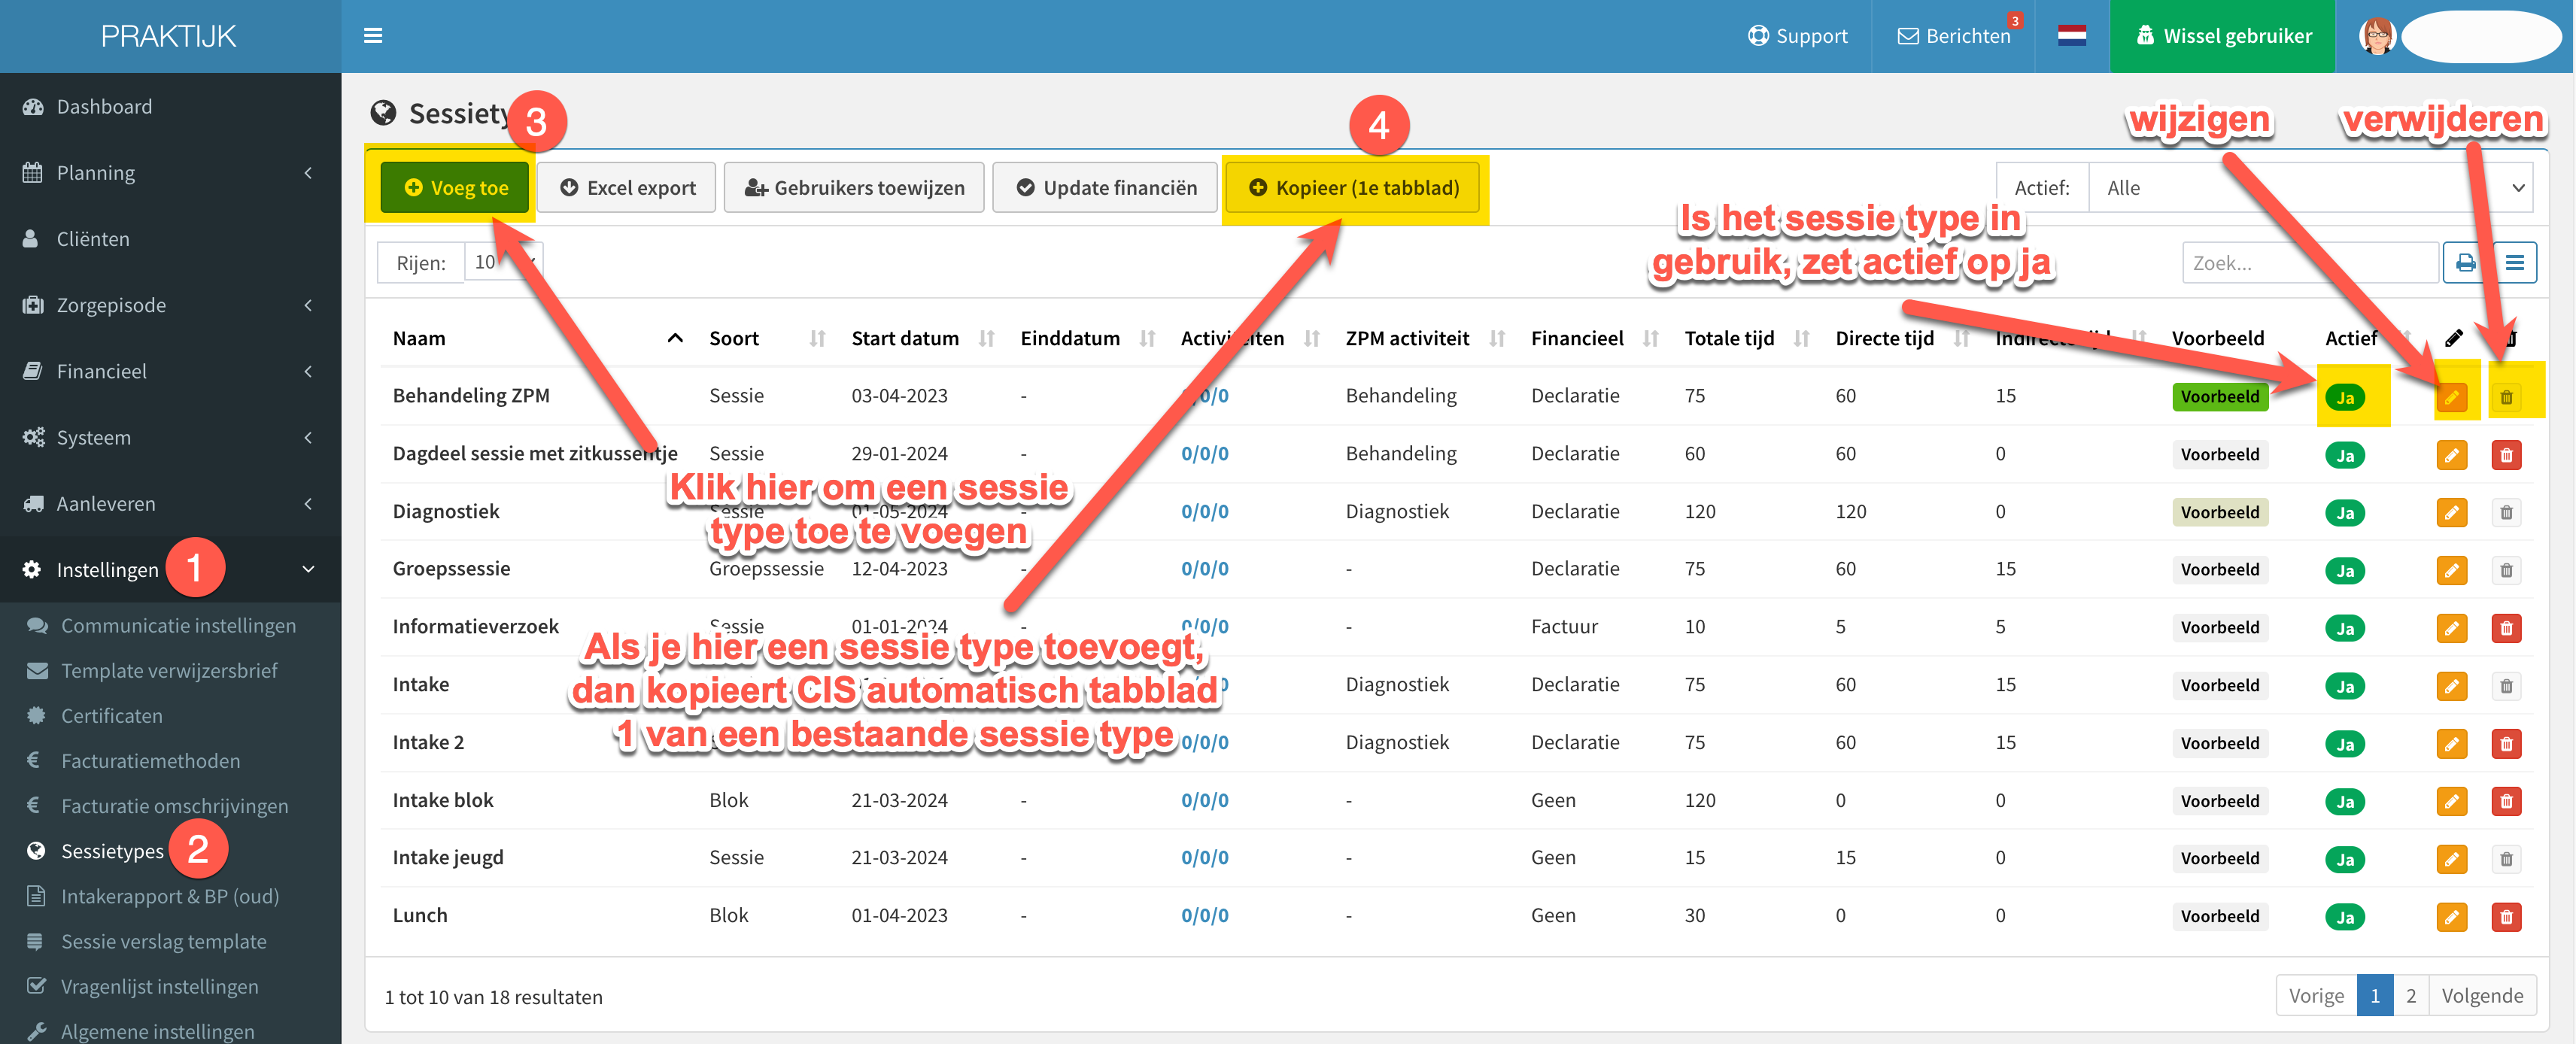The image size is (2576, 1044).
Task: Click Voorbeeld for Behandeling ZPM
Action: tap(2220, 396)
